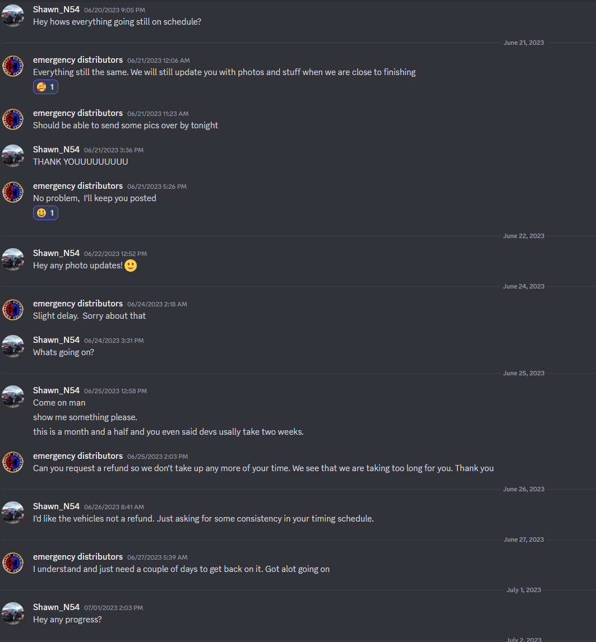
Task: Click avatar beside "No problem, I'll keep you posted"
Action: pyautogui.click(x=13, y=192)
